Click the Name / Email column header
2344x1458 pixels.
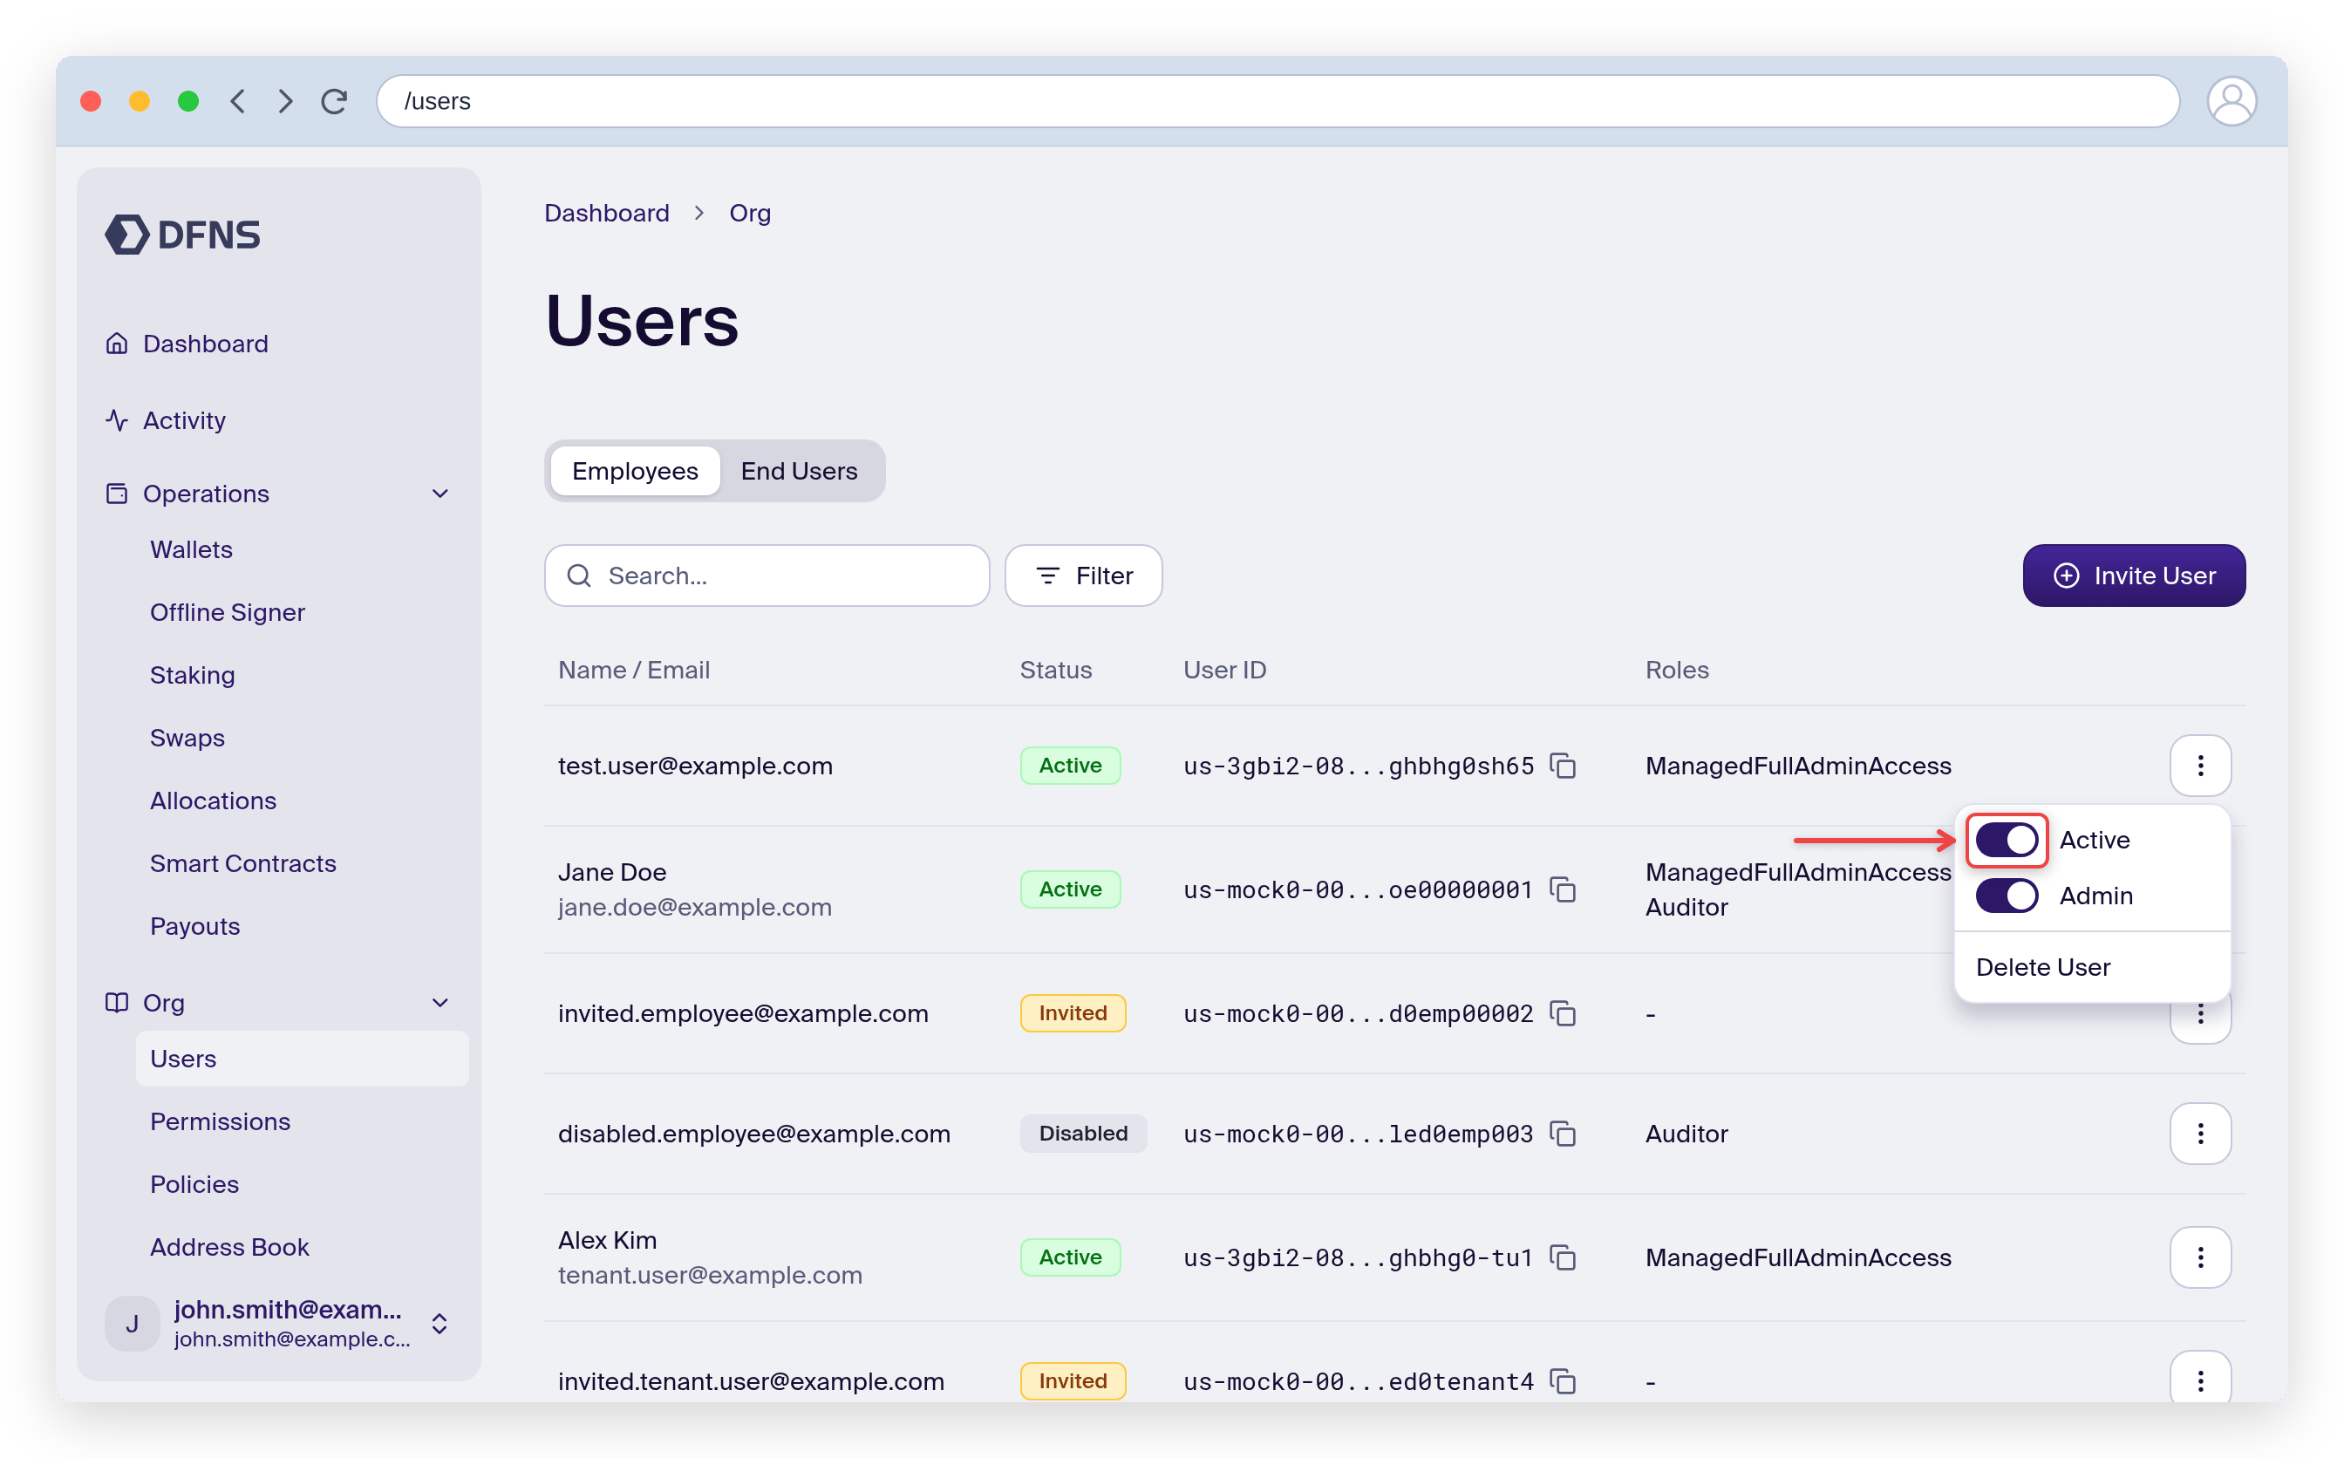tap(633, 671)
